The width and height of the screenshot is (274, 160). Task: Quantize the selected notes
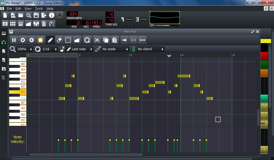[87, 40]
